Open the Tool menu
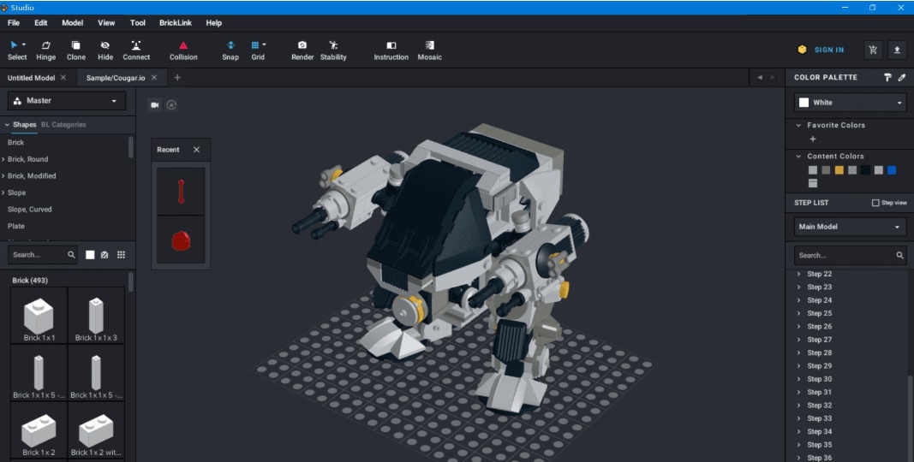The height and width of the screenshot is (462, 914). click(x=138, y=23)
